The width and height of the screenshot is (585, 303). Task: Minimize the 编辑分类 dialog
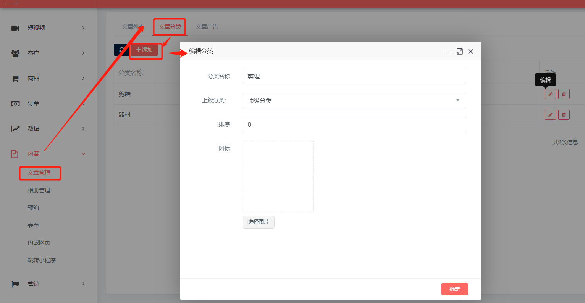tap(449, 52)
